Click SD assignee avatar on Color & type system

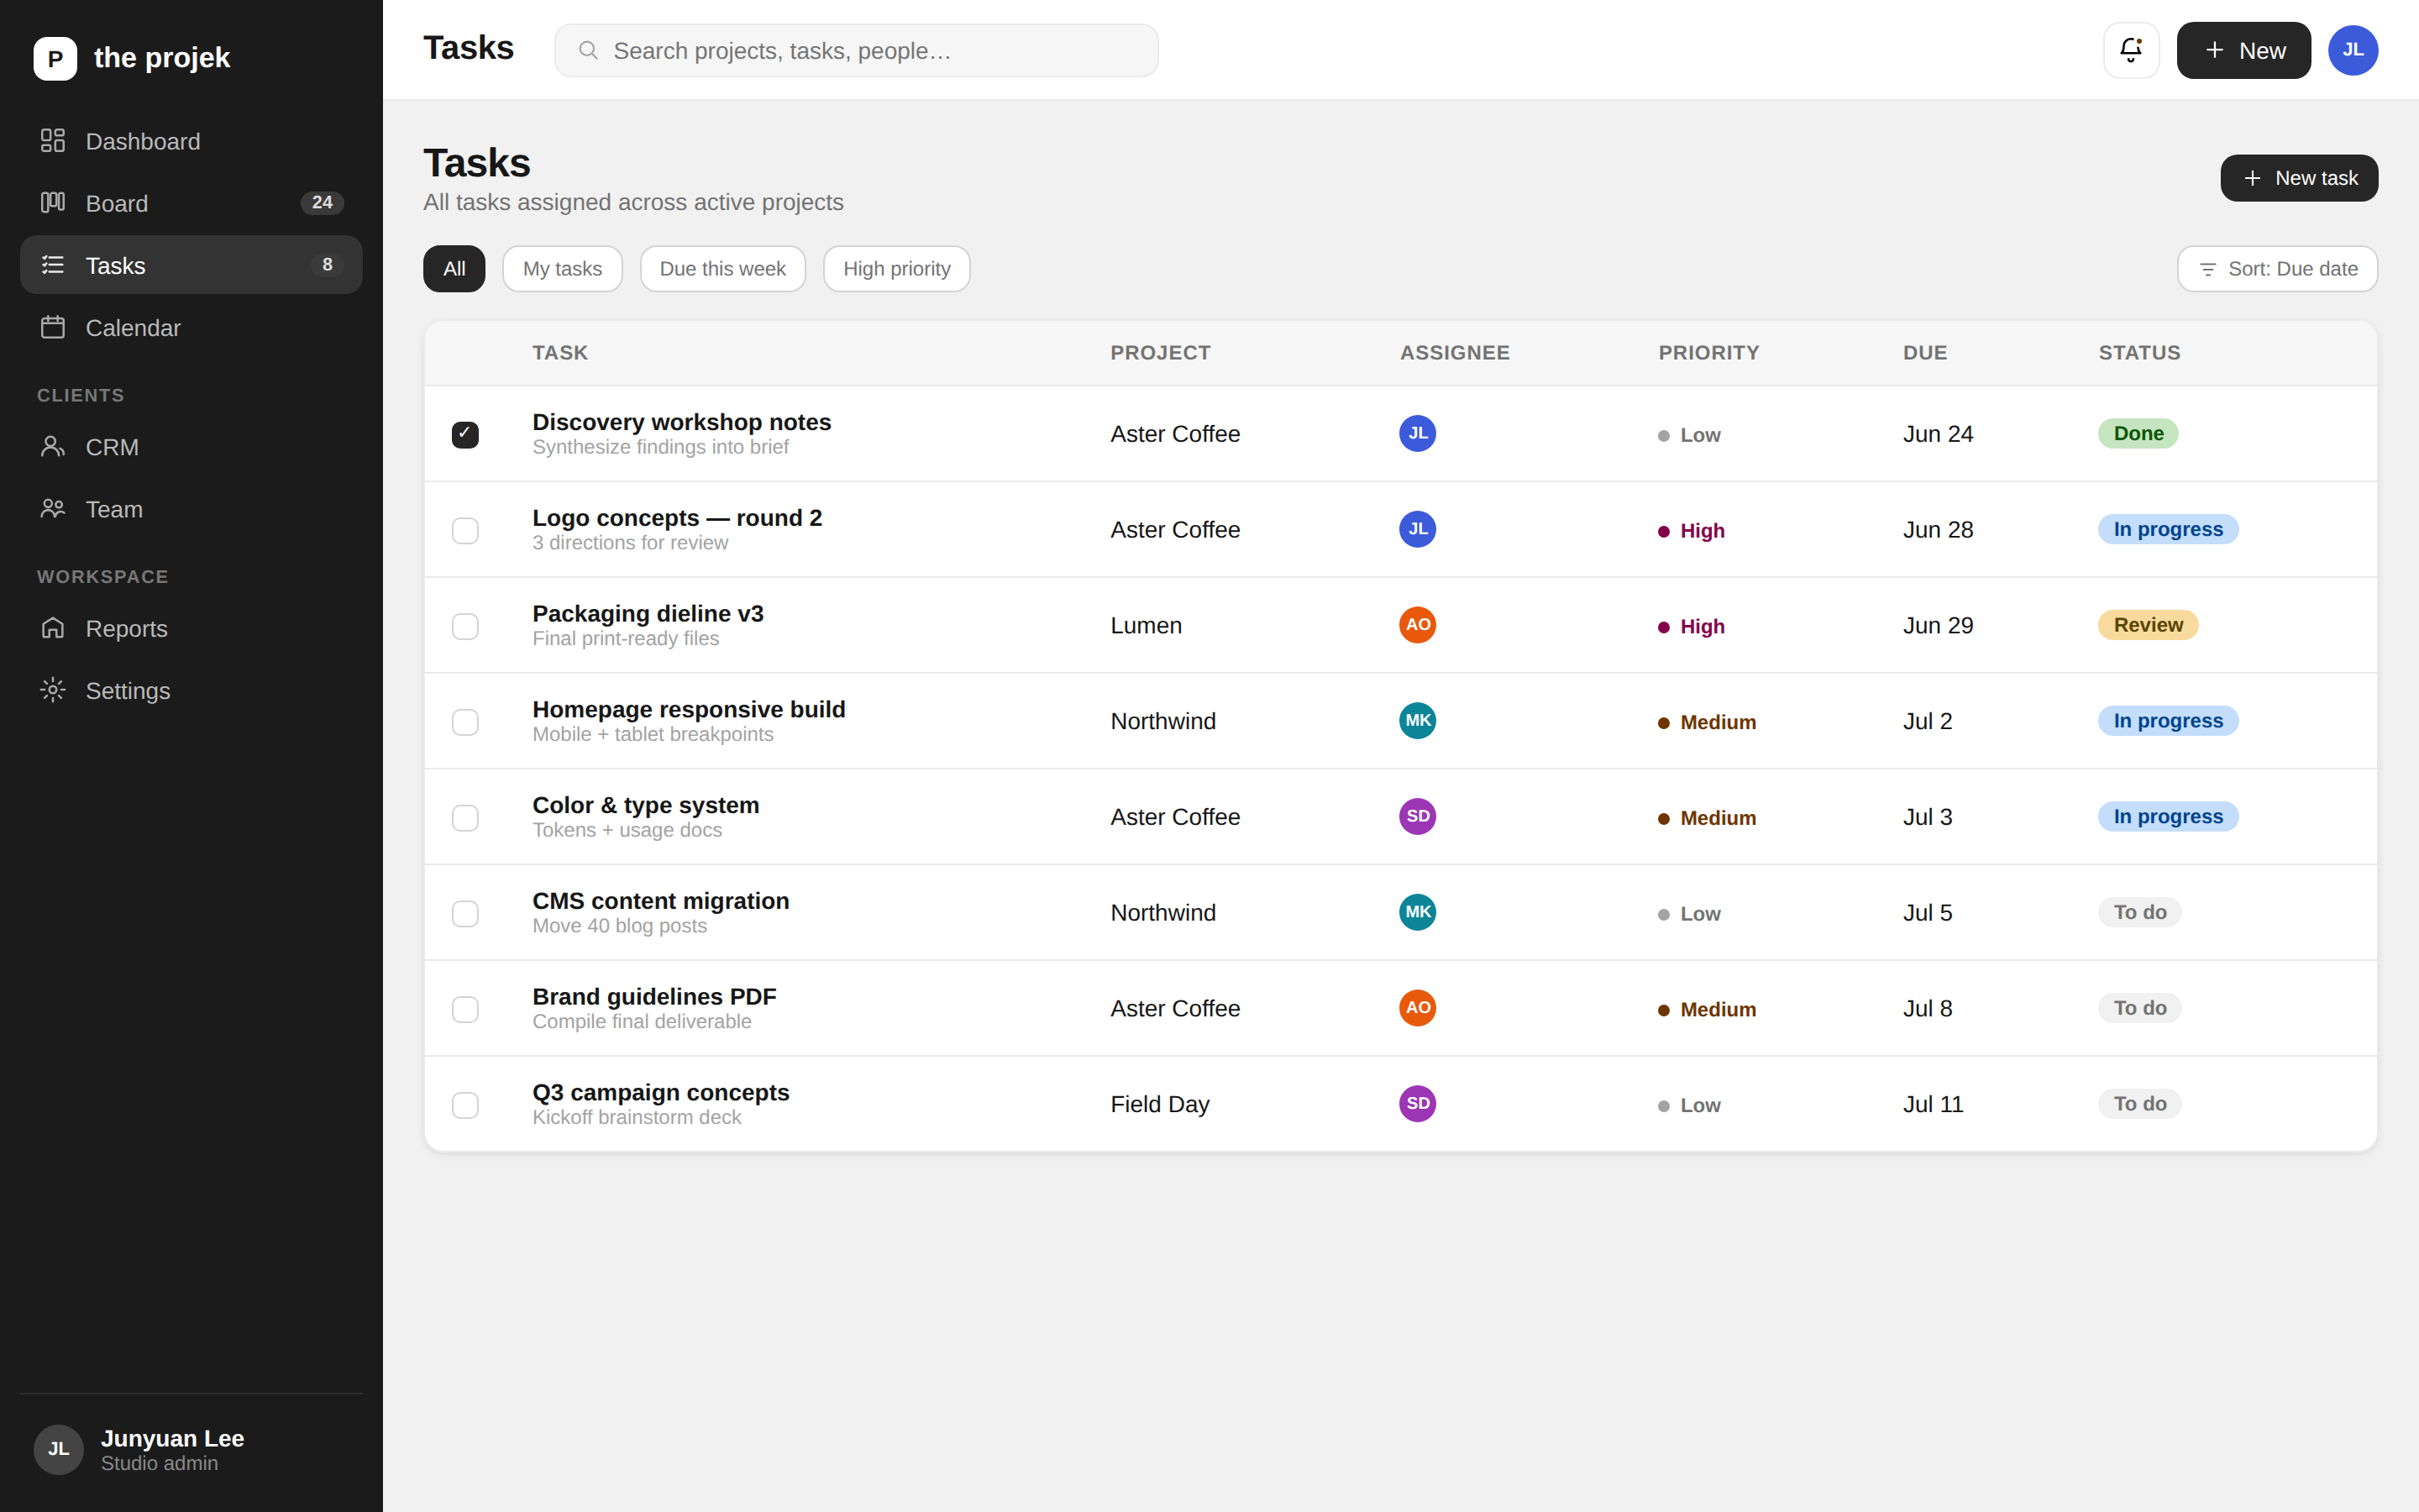(1418, 816)
